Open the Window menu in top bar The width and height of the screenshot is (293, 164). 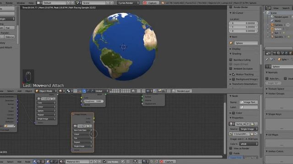pos(21,3)
